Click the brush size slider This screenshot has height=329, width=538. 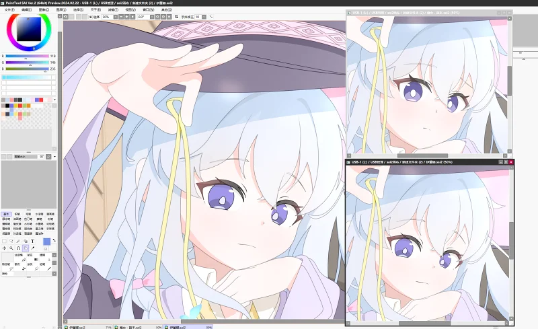[26, 157]
